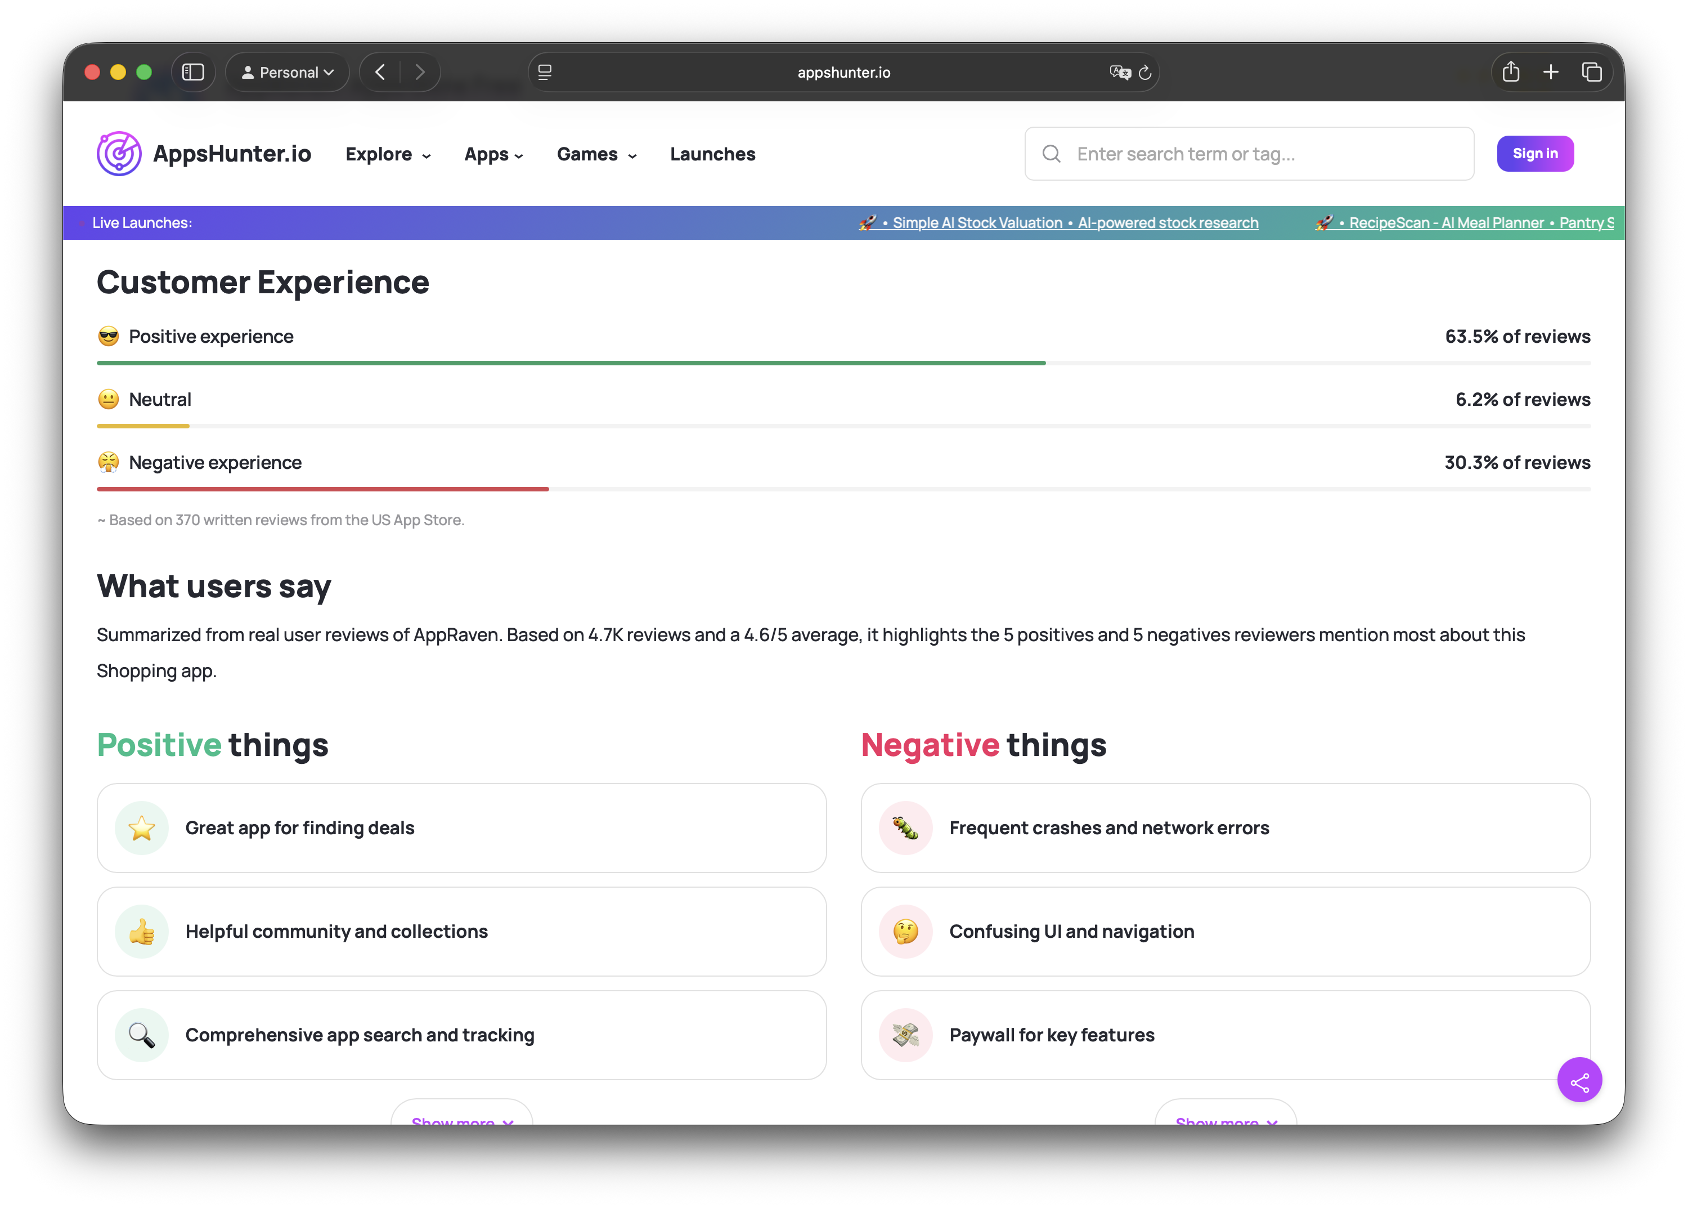
Task: Click the 'Customer Experience' heading
Action: click(x=263, y=283)
